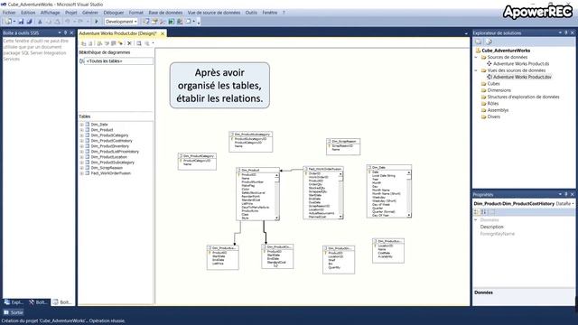
Task: Click the Dim_Product table header icon in diagram
Action: pyautogui.click(x=238, y=171)
